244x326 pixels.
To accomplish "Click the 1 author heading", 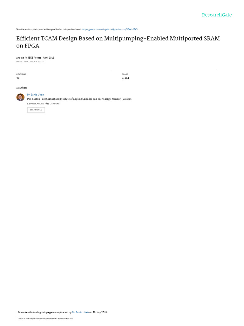I will coord(22,88).
